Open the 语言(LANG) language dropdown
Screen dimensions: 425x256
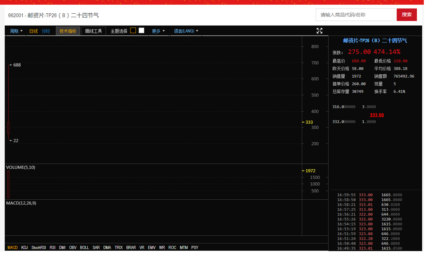click(186, 31)
